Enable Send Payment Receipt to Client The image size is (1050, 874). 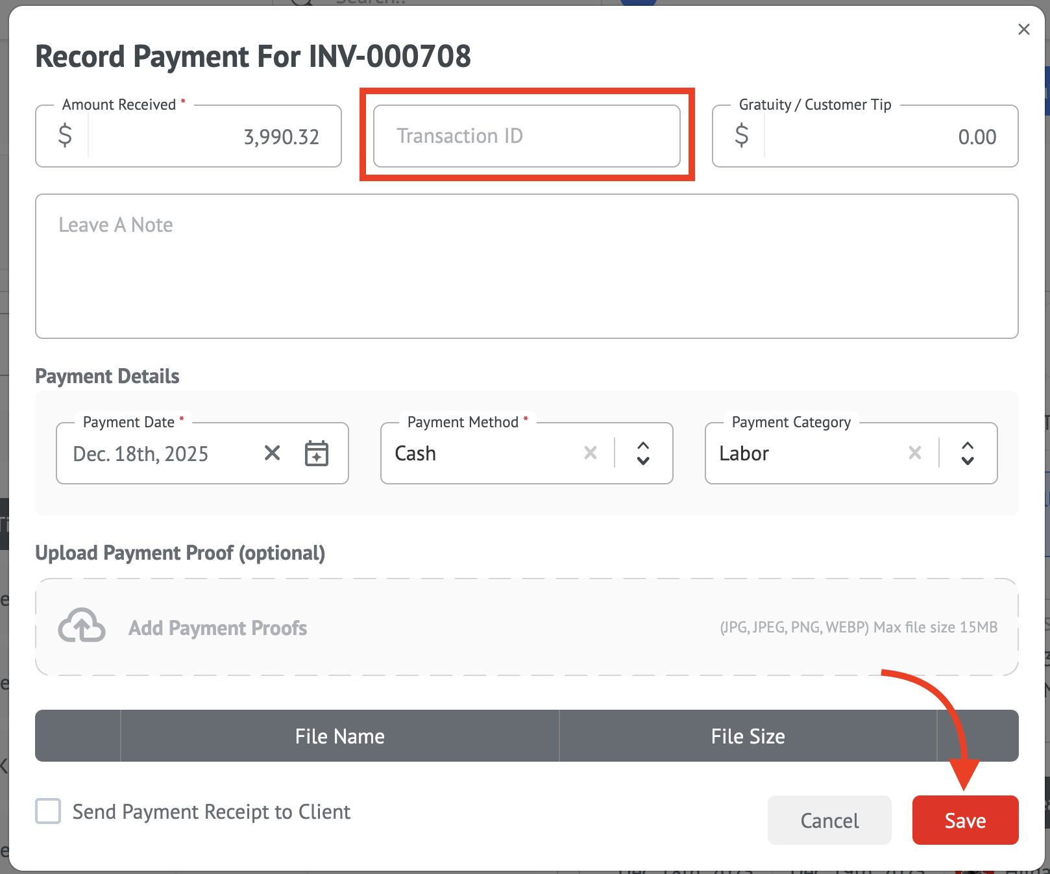[48, 812]
